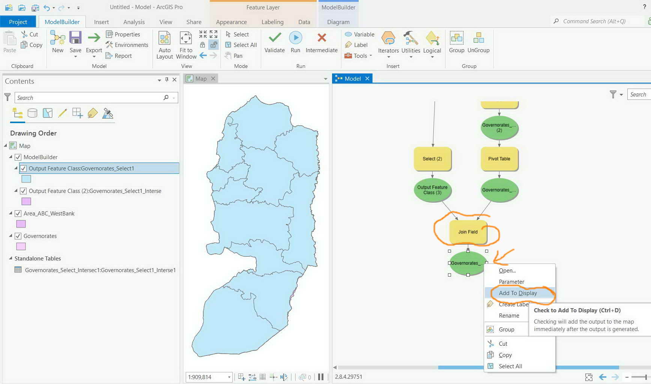
Task: Collapse the Map tree node
Action: [x=5, y=146]
